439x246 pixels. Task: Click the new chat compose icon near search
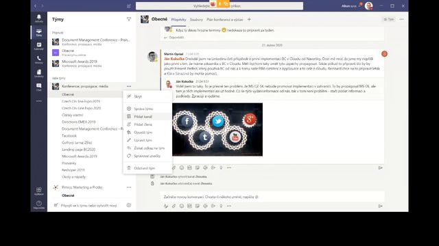(129, 6)
